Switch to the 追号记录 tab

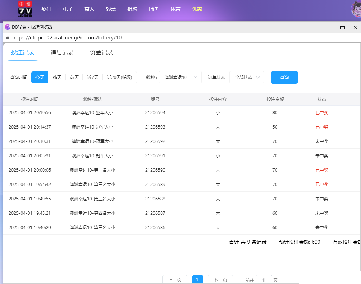click(x=62, y=52)
